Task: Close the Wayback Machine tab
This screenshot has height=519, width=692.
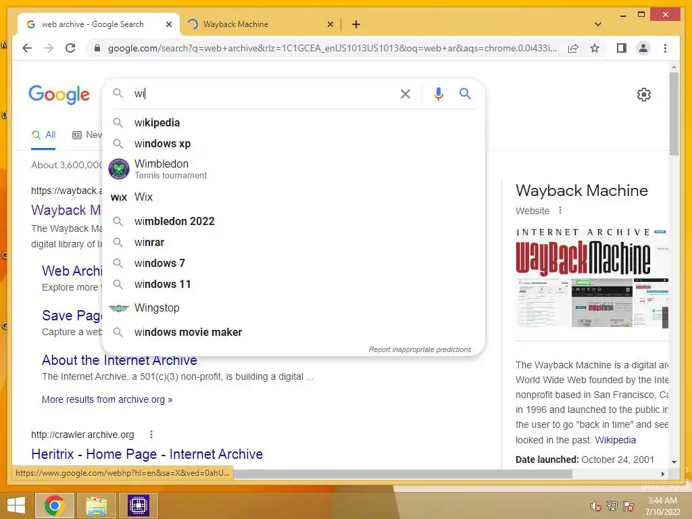Action: 330,24
